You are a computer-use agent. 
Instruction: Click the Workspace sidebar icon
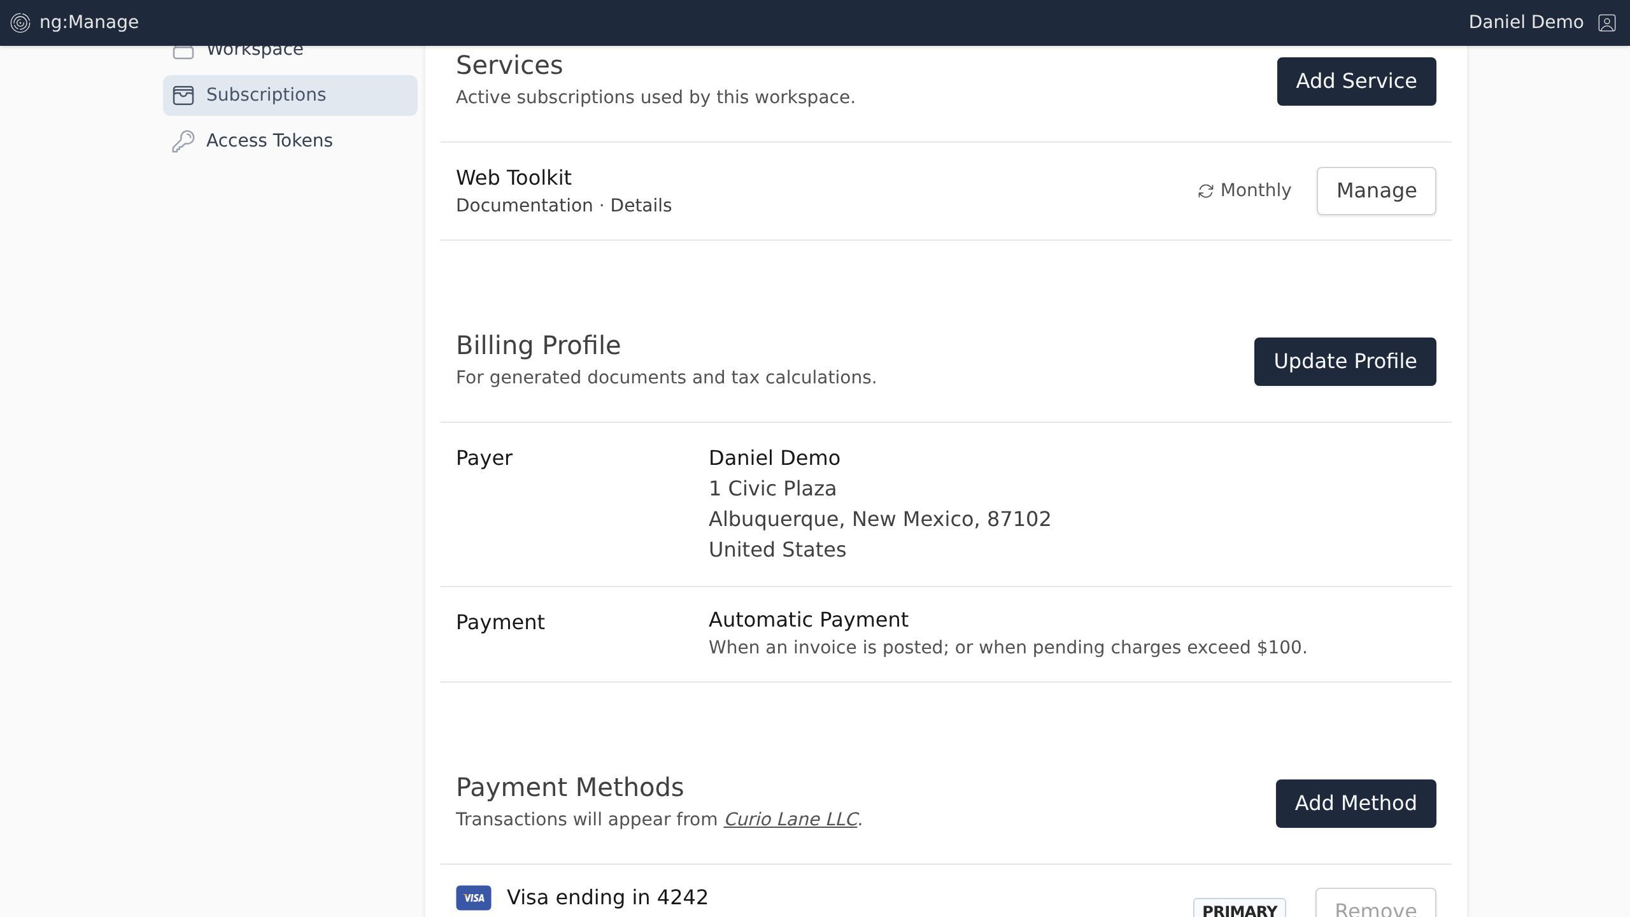183,51
